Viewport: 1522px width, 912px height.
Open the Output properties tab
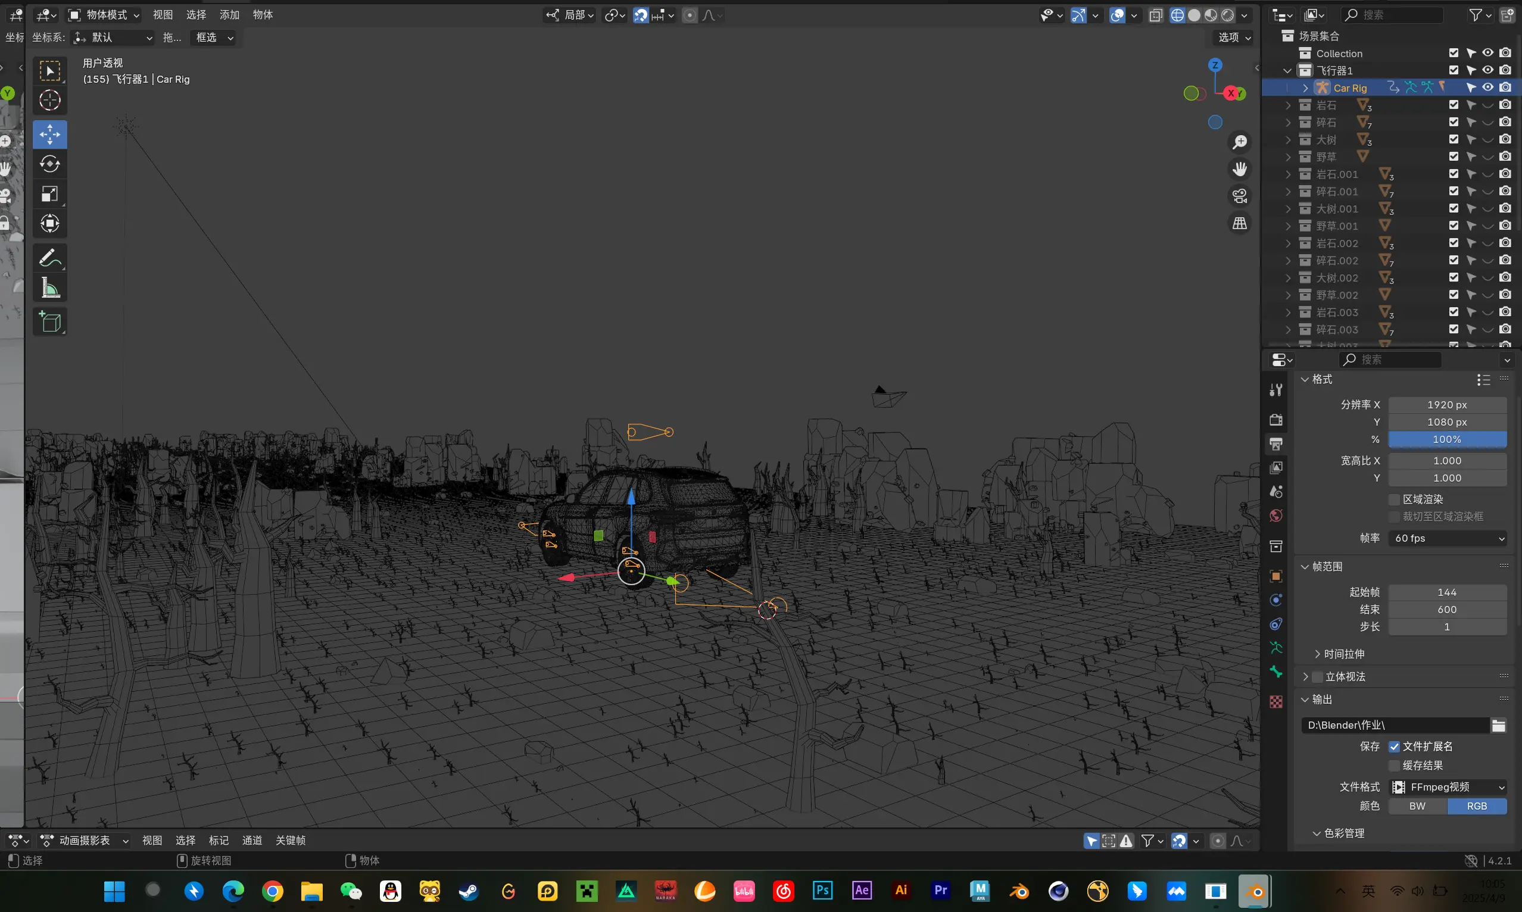[x=1275, y=443]
